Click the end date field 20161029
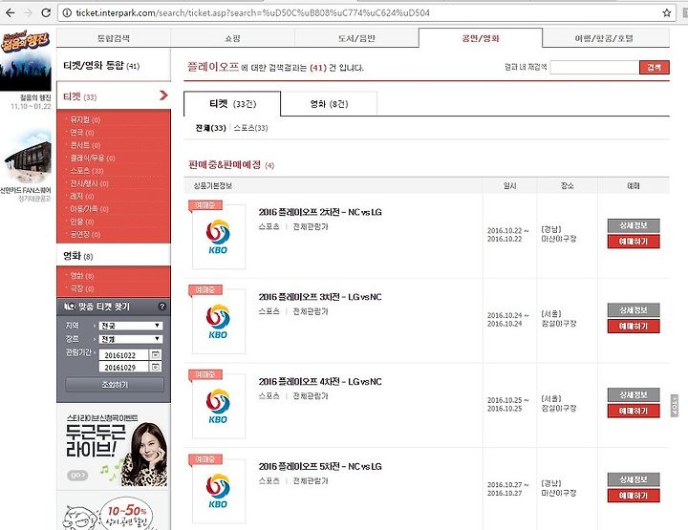The width and height of the screenshot is (688, 530). 123,368
